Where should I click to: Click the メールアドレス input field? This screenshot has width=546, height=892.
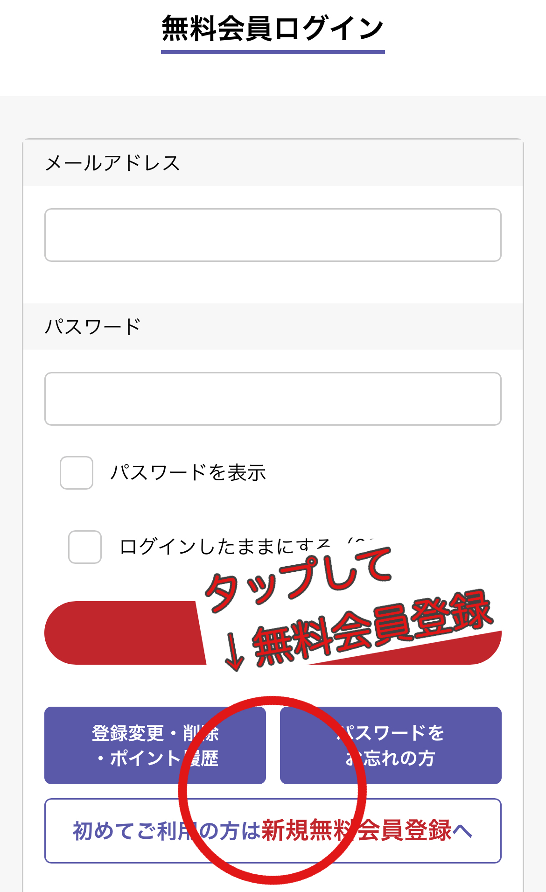coord(273,235)
